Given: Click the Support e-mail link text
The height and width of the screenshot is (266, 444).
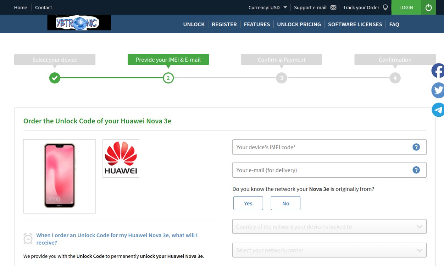Looking at the screenshot, I should [x=310, y=7].
